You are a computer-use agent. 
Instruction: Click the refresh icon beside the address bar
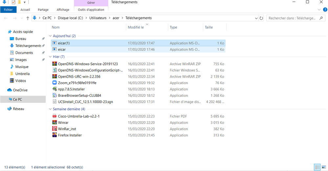pyautogui.click(x=261, y=18)
